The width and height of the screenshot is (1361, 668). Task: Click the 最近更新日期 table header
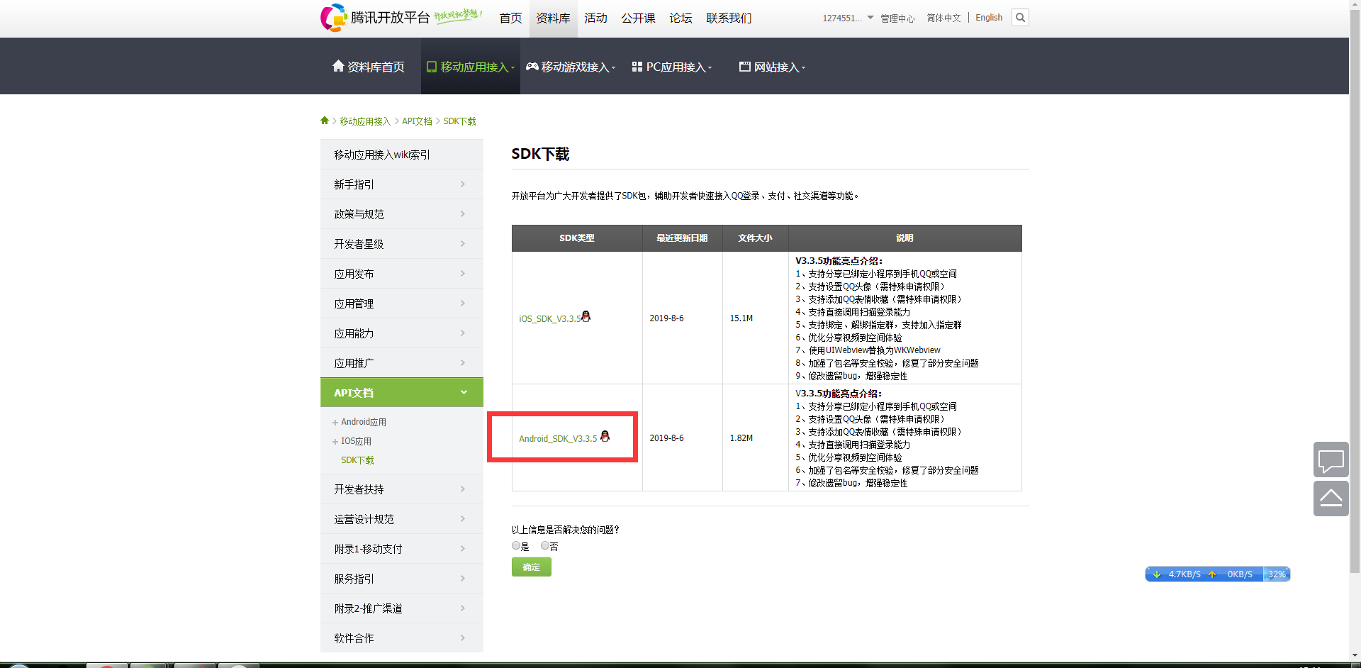tap(682, 238)
